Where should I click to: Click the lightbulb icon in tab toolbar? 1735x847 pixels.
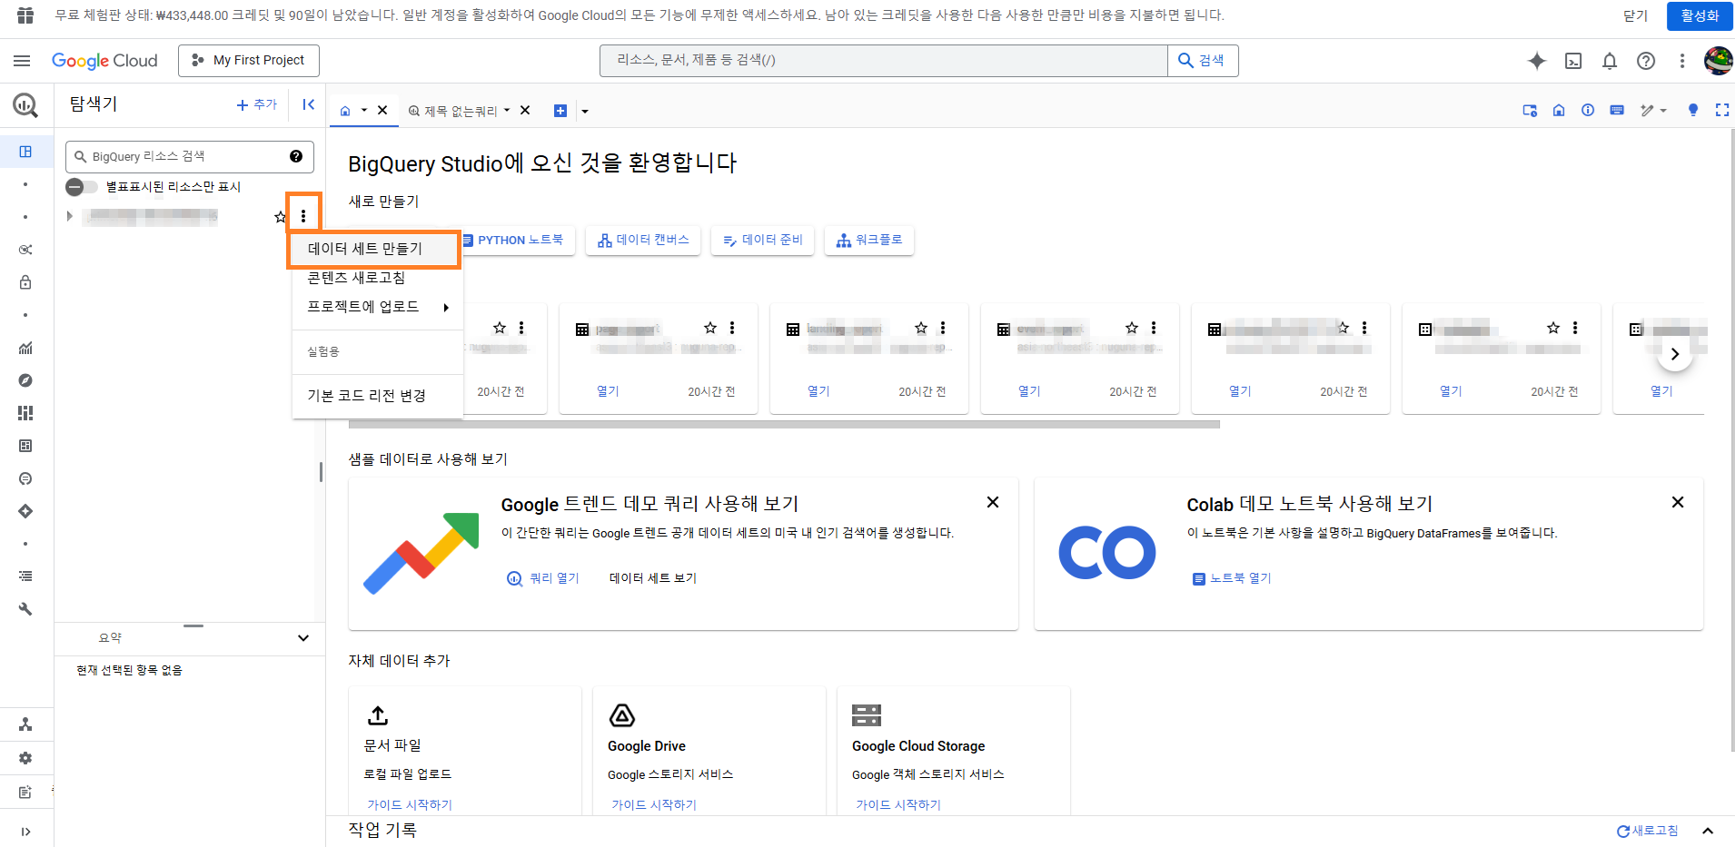(x=1692, y=110)
